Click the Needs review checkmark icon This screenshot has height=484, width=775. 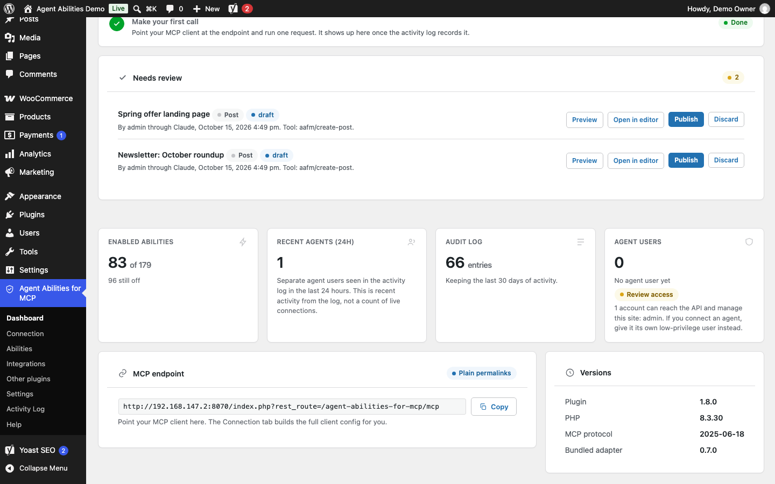(123, 77)
